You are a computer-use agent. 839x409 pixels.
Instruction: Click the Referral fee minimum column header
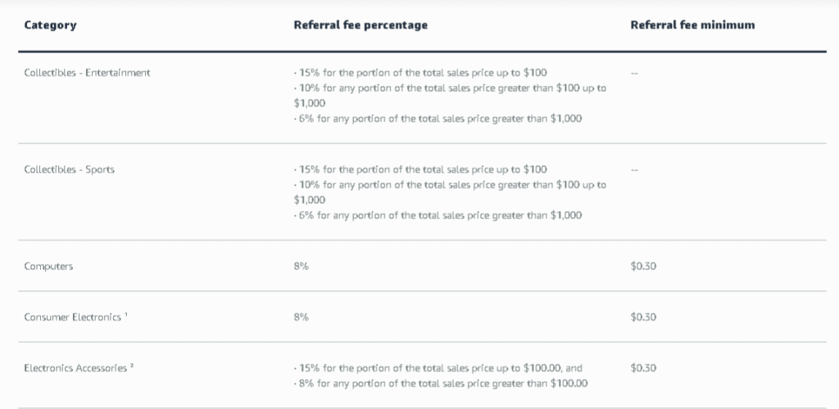pyautogui.click(x=692, y=25)
